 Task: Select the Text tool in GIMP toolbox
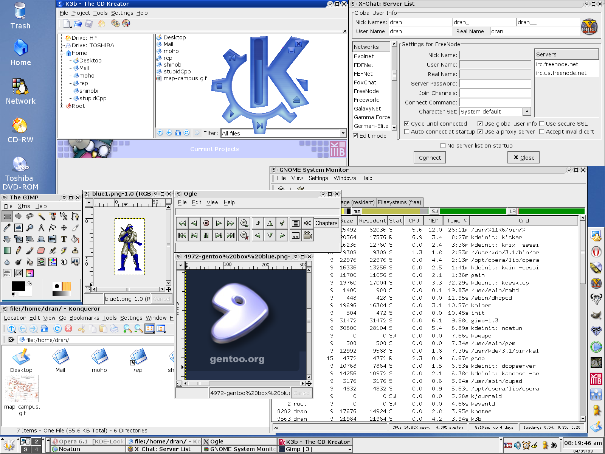click(x=64, y=239)
